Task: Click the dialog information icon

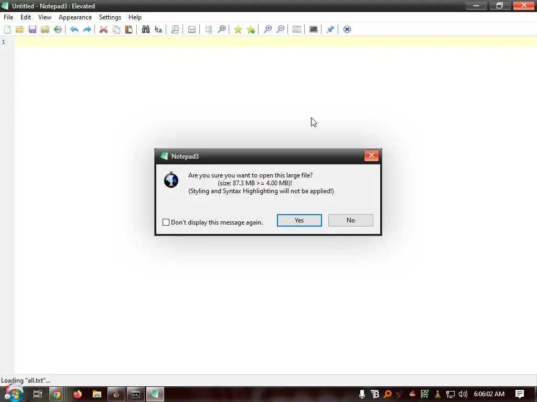Action: click(171, 180)
